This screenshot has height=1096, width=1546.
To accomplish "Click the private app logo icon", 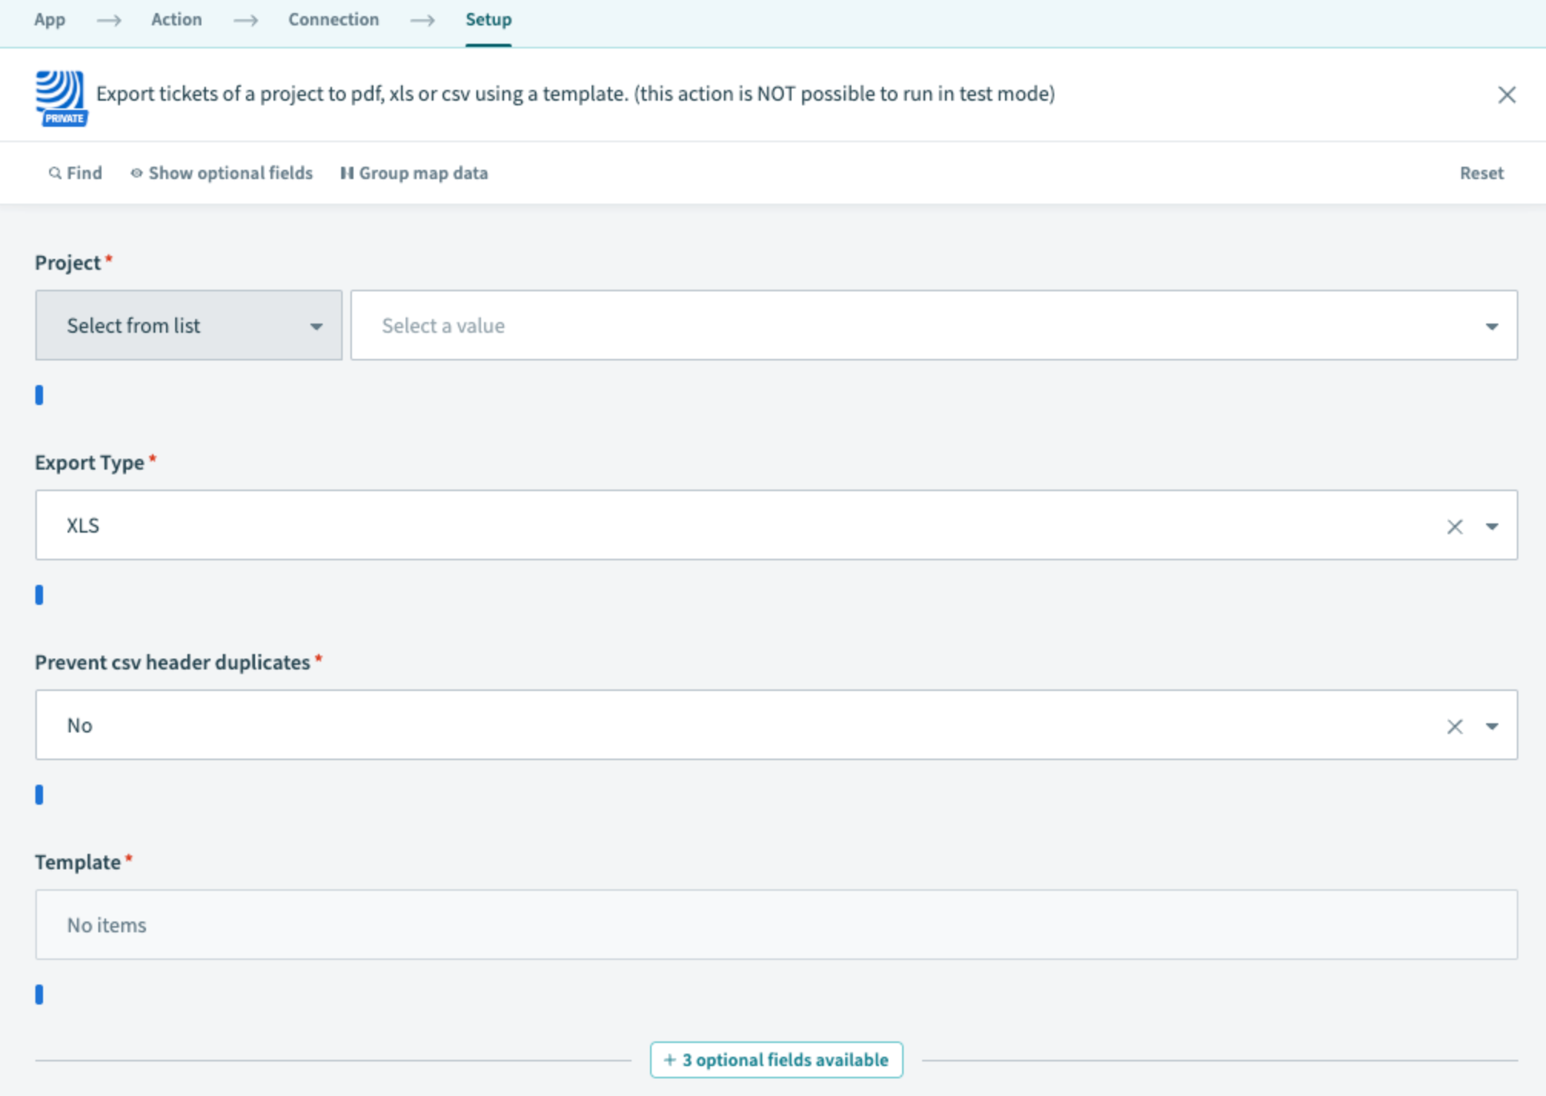I will (61, 97).
